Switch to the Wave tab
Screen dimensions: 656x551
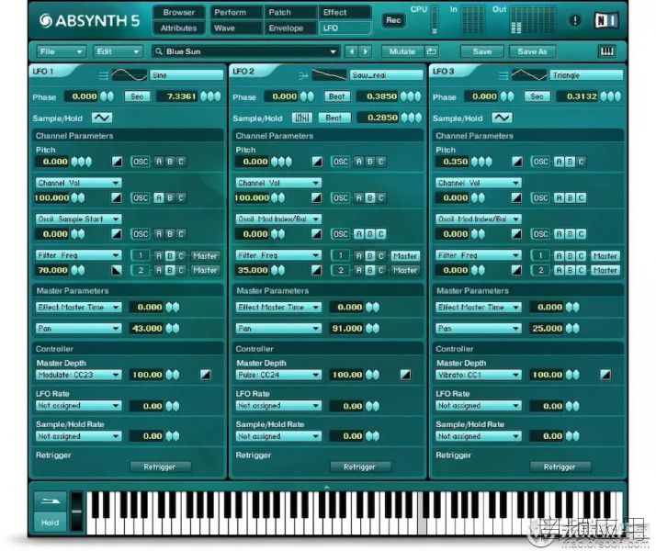click(236, 28)
